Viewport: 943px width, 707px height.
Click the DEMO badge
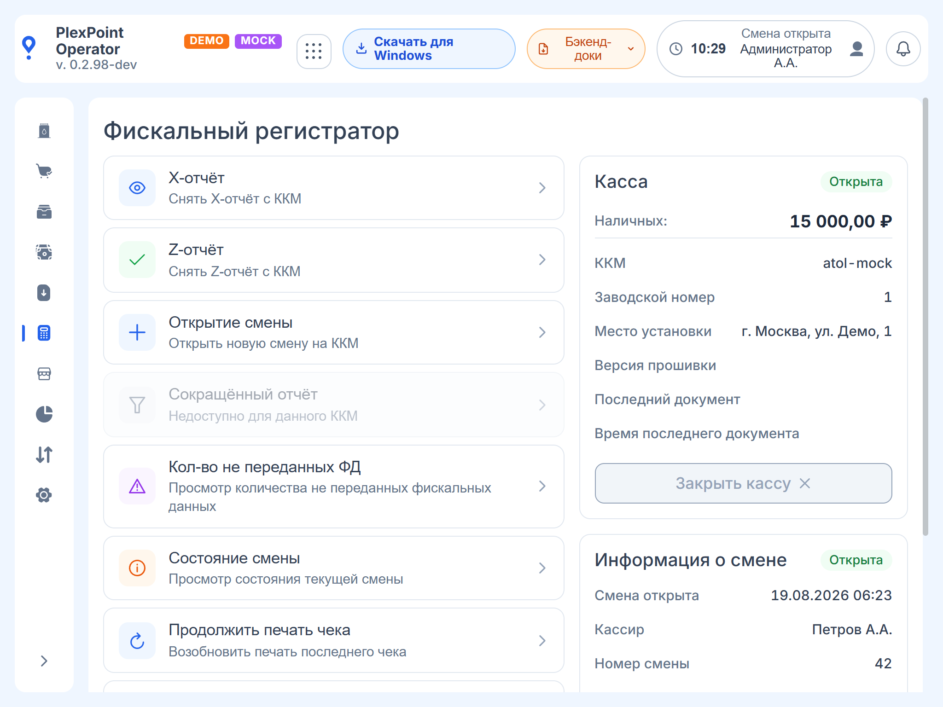[206, 41]
